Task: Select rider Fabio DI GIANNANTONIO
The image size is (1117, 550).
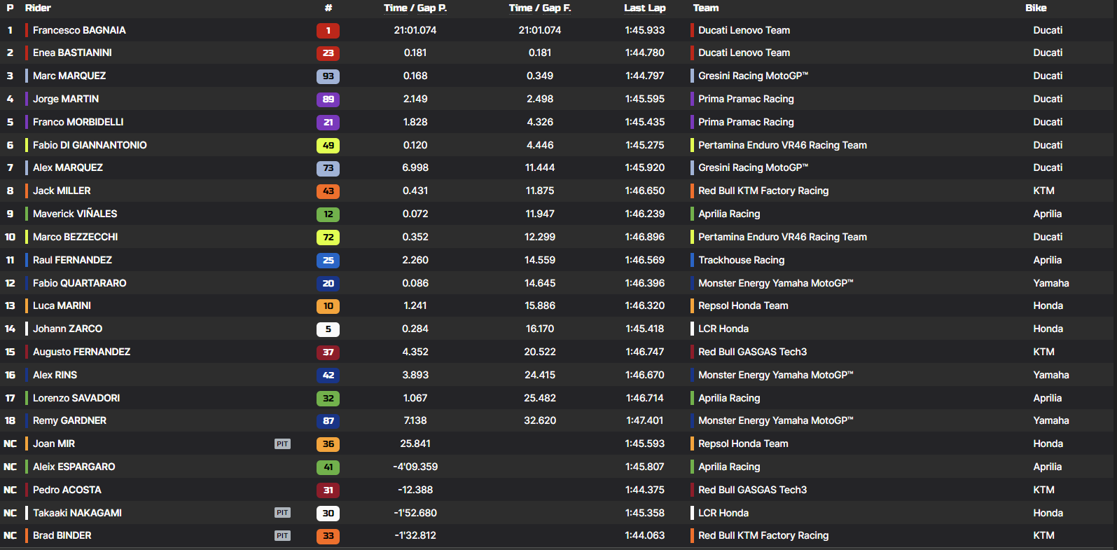Action: coord(90,145)
